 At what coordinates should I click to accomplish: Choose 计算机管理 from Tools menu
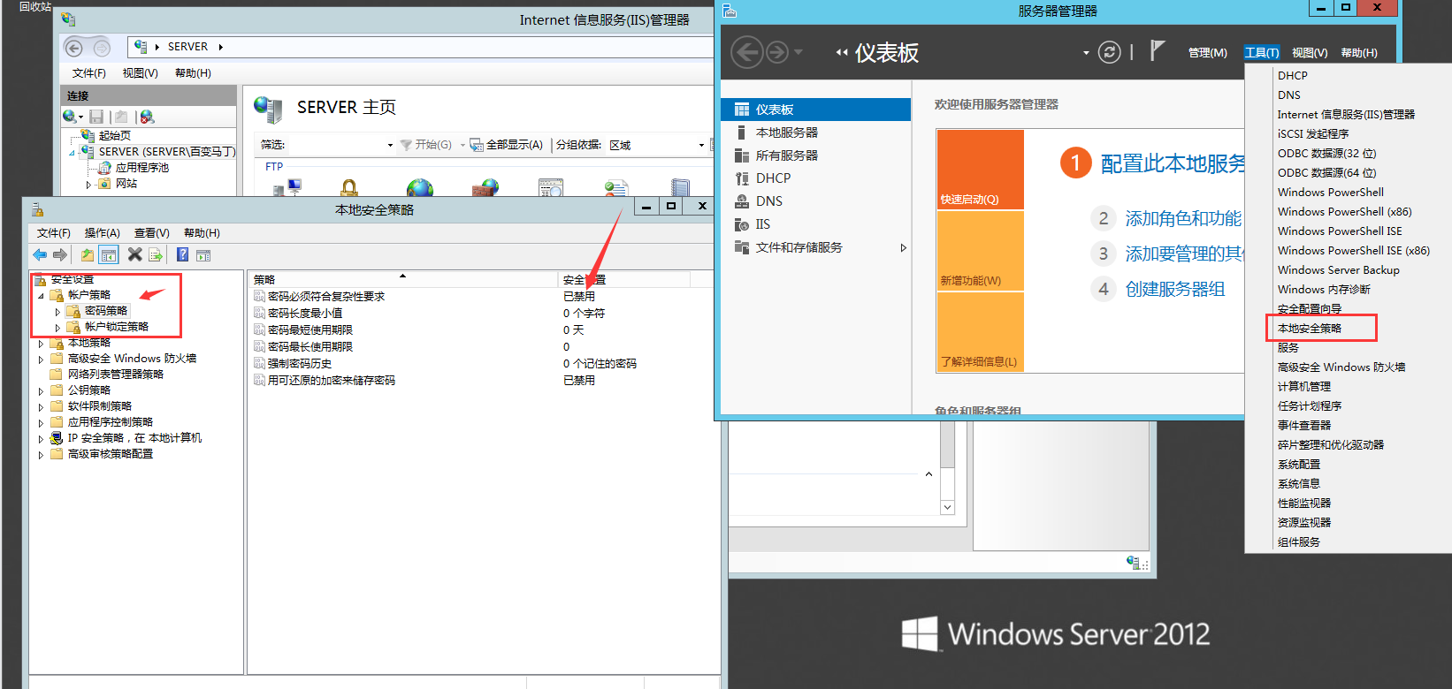[1304, 386]
